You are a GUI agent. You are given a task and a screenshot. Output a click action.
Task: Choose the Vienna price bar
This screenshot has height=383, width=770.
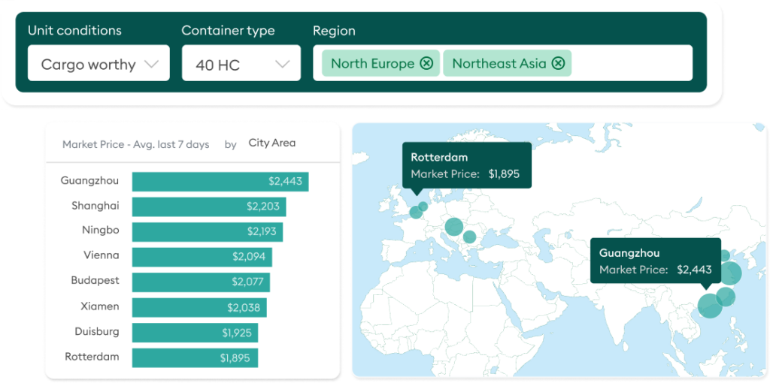click(202, 257)
